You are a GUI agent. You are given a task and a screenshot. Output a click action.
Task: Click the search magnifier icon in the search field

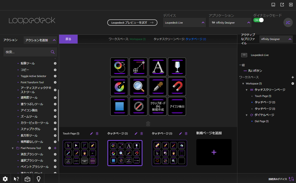(x=53, y=52)
